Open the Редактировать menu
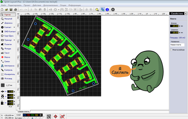 [15, 5]
